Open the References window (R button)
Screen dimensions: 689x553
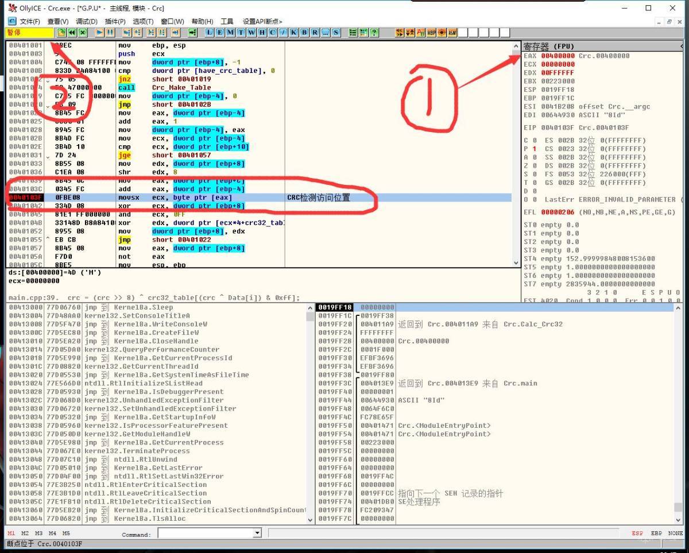pos(315,32)
